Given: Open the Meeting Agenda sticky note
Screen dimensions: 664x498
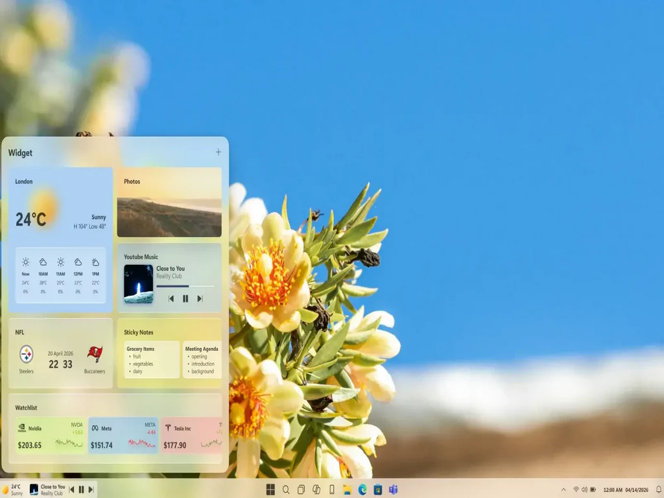Looking at the screenshot, I should [202, 360].
